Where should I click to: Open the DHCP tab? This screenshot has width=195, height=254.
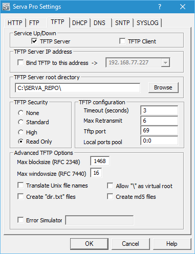click(80, 23)
